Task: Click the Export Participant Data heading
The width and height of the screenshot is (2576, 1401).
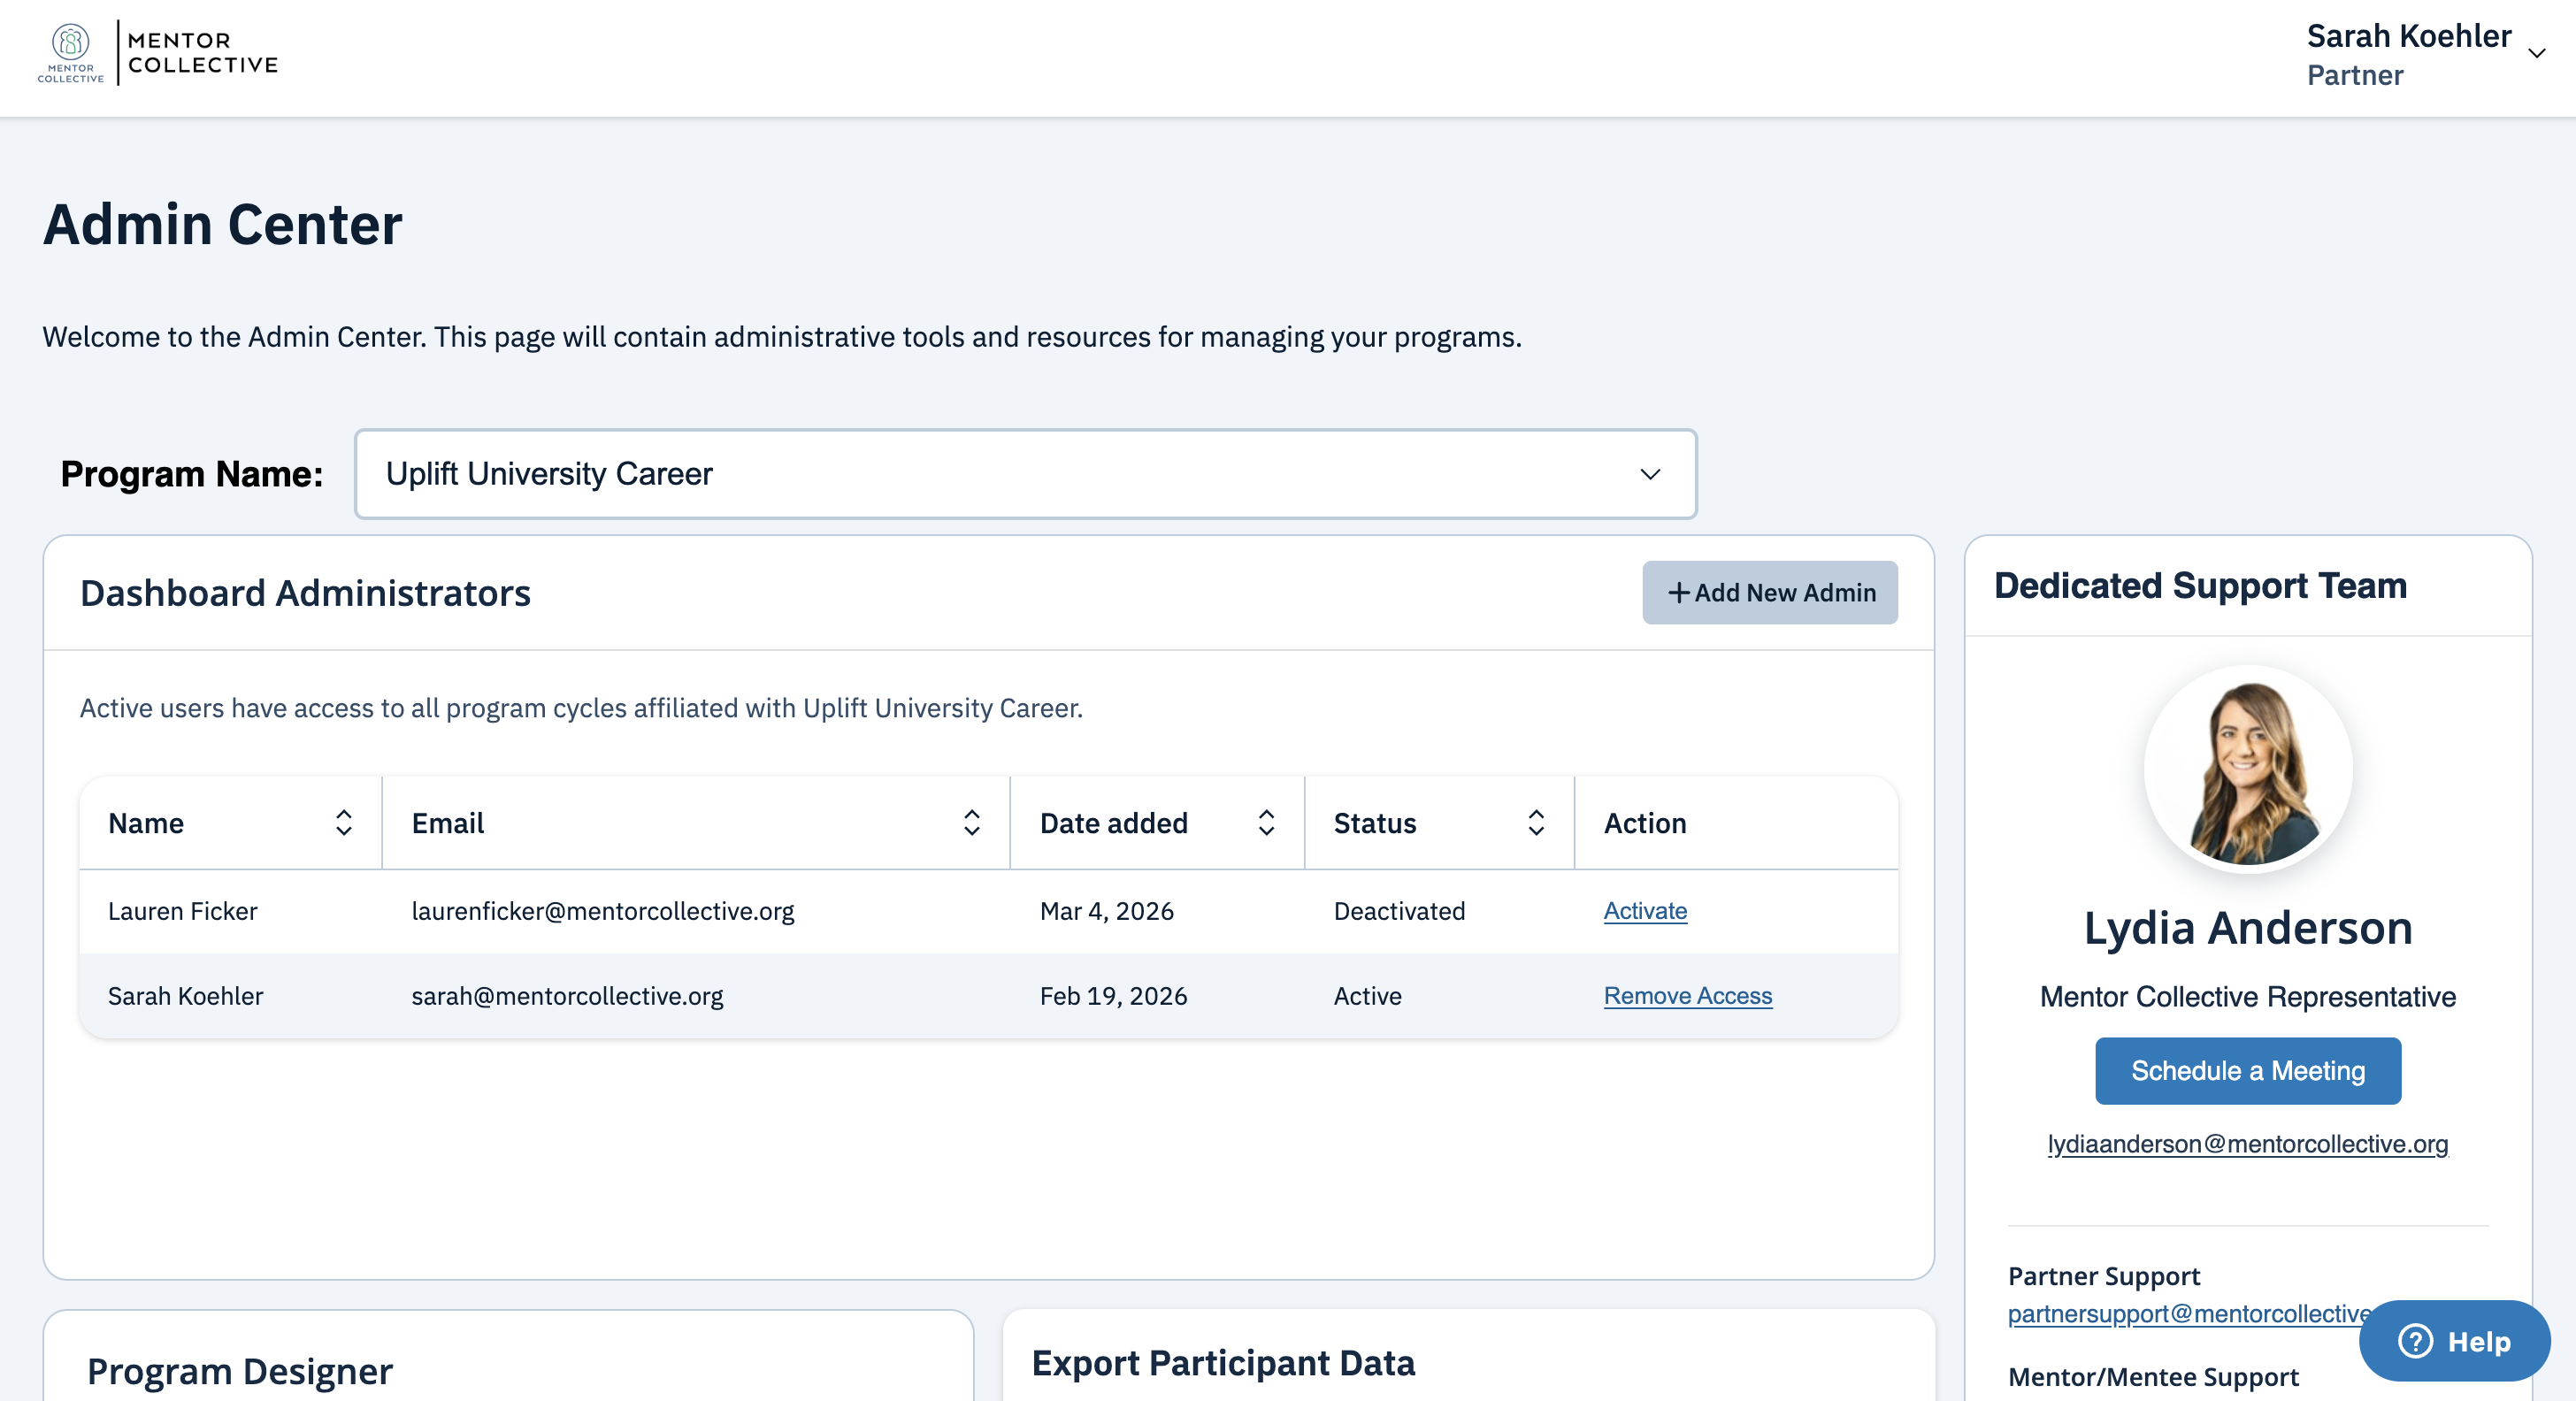Action: (1223, 1363)
